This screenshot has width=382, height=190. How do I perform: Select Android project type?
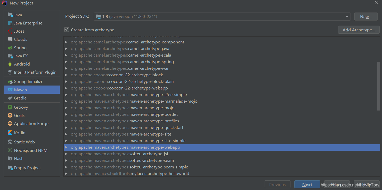(32, 64)
